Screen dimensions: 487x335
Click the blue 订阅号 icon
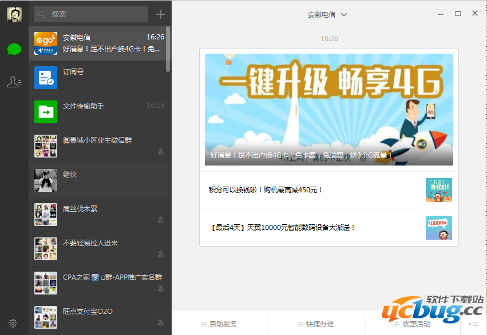point(46,78)
